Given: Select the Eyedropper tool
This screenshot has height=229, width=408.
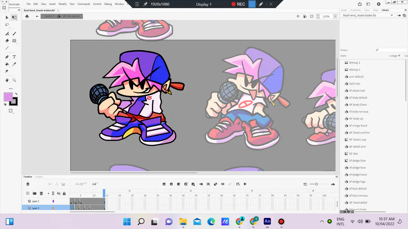Looking at the screenshot, I should [x=15, y=64].
